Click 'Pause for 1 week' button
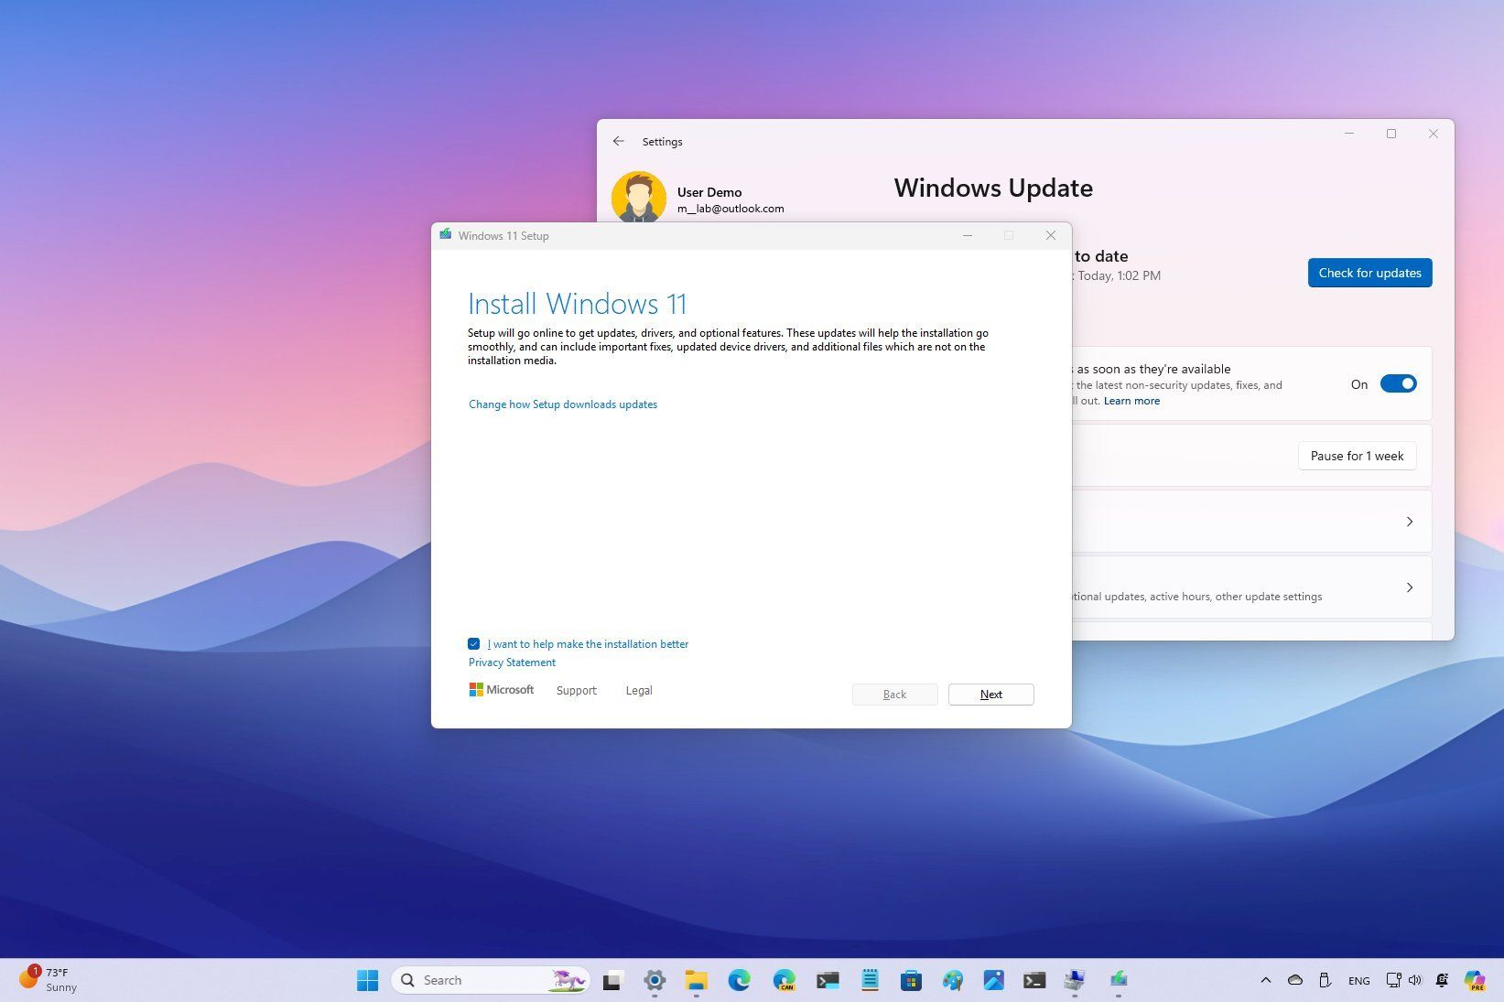This screenshot has width=1504, height=1002. [1357, 456]
